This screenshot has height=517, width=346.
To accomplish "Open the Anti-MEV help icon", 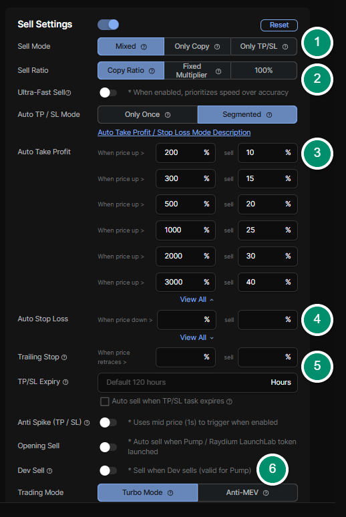I will (x=266, y=493).
